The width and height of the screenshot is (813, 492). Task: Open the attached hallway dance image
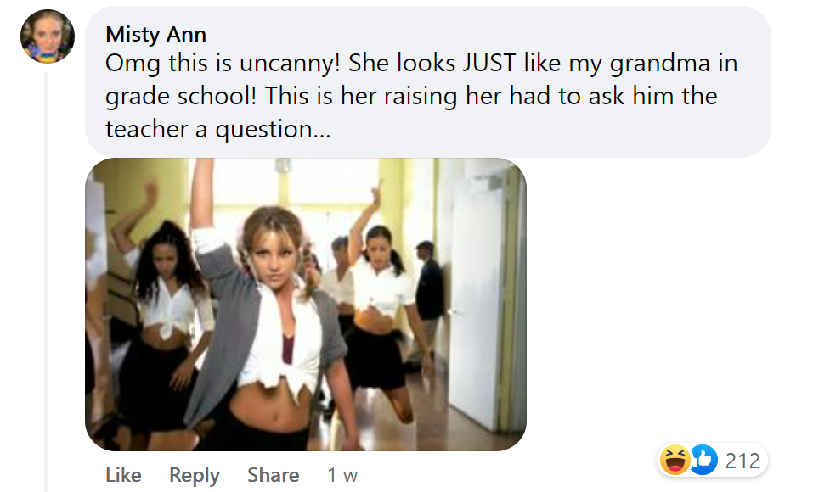[x=305, y=304]
